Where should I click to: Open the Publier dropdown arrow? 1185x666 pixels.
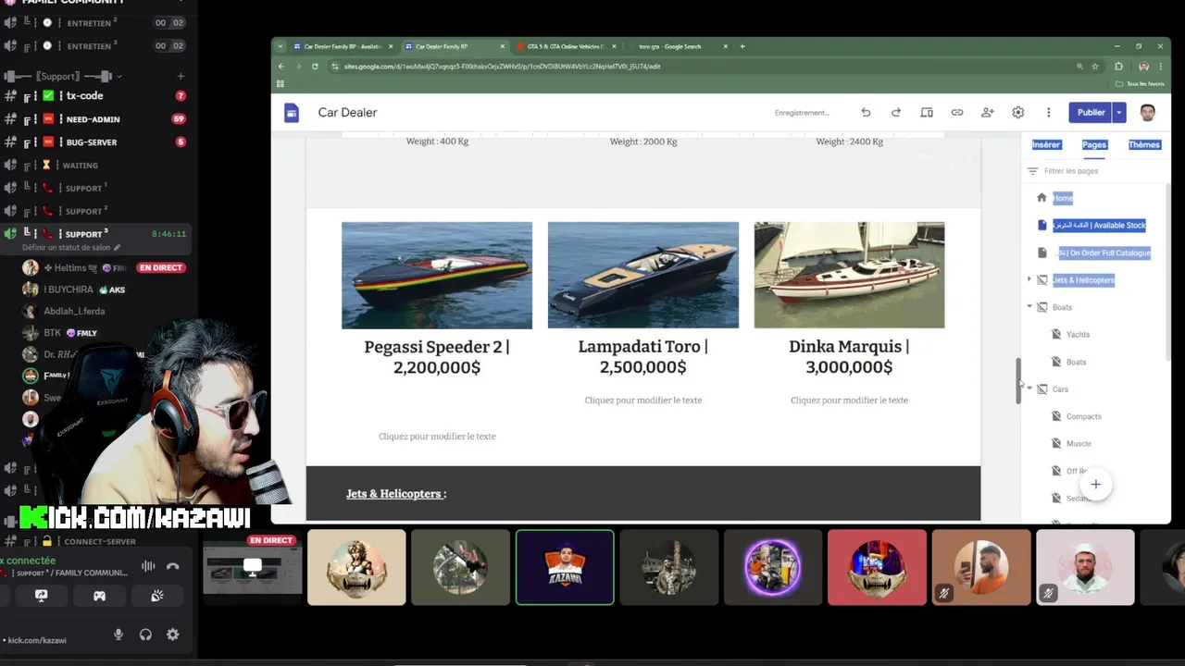click(1118, 113)
